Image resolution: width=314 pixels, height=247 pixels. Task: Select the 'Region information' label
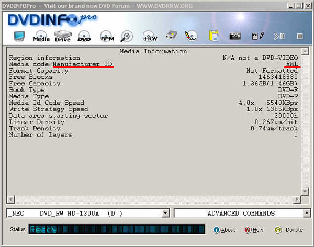coord(44,58)
